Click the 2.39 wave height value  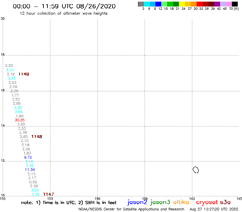point(34,186)
